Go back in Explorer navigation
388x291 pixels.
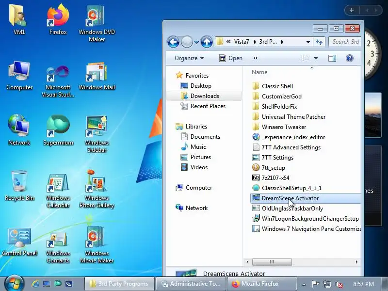tap(173, 42)
